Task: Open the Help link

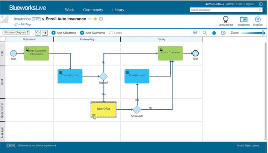Action: click(239, 4)
